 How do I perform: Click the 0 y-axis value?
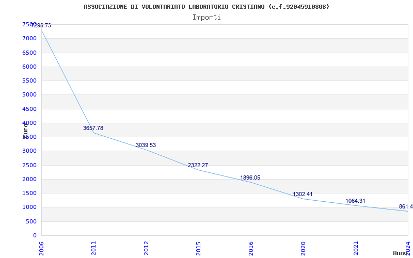(35, 235)
